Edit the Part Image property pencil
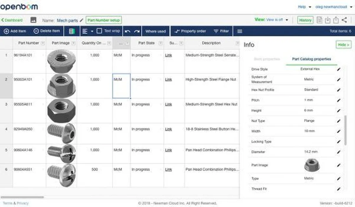The image size is (355, 207). tap(339, 165)
